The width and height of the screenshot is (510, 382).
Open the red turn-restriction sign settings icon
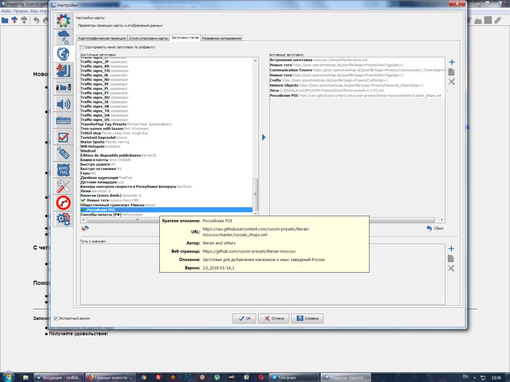pos(63,203)
